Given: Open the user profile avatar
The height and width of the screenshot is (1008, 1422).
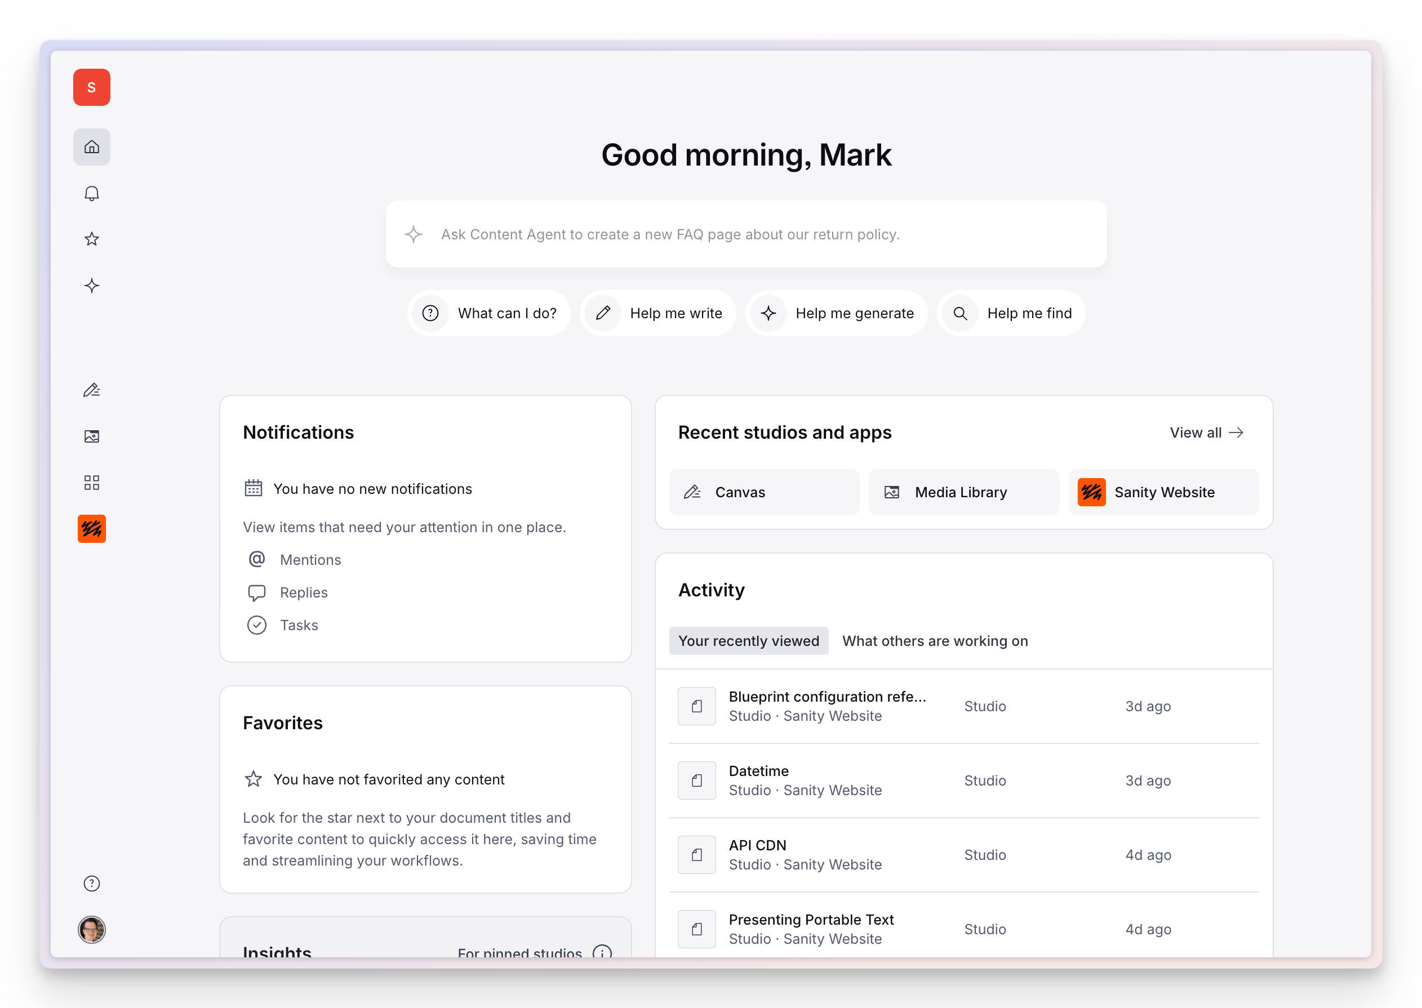Looking at the screenshot, I should (91, 929).
